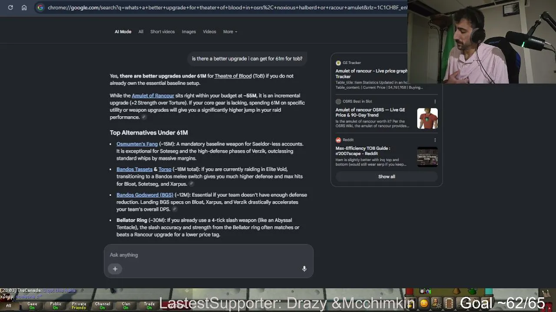Click the Top Alternatives Under 61M heading

[x=149, y=133]
